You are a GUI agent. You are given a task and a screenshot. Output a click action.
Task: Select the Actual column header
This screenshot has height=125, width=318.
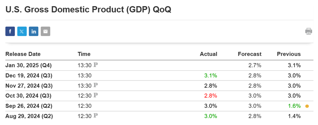point(208,54)
